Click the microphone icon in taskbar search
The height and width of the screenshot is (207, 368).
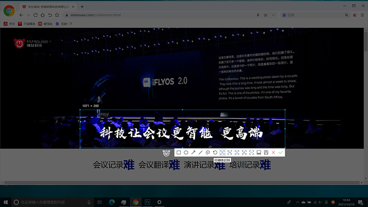point(89,202)
